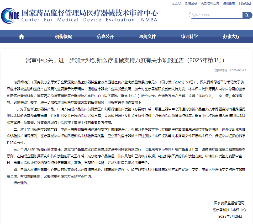Open the 审评科学 menu
Screen dimensions: 253x224
tap(189, 37)
